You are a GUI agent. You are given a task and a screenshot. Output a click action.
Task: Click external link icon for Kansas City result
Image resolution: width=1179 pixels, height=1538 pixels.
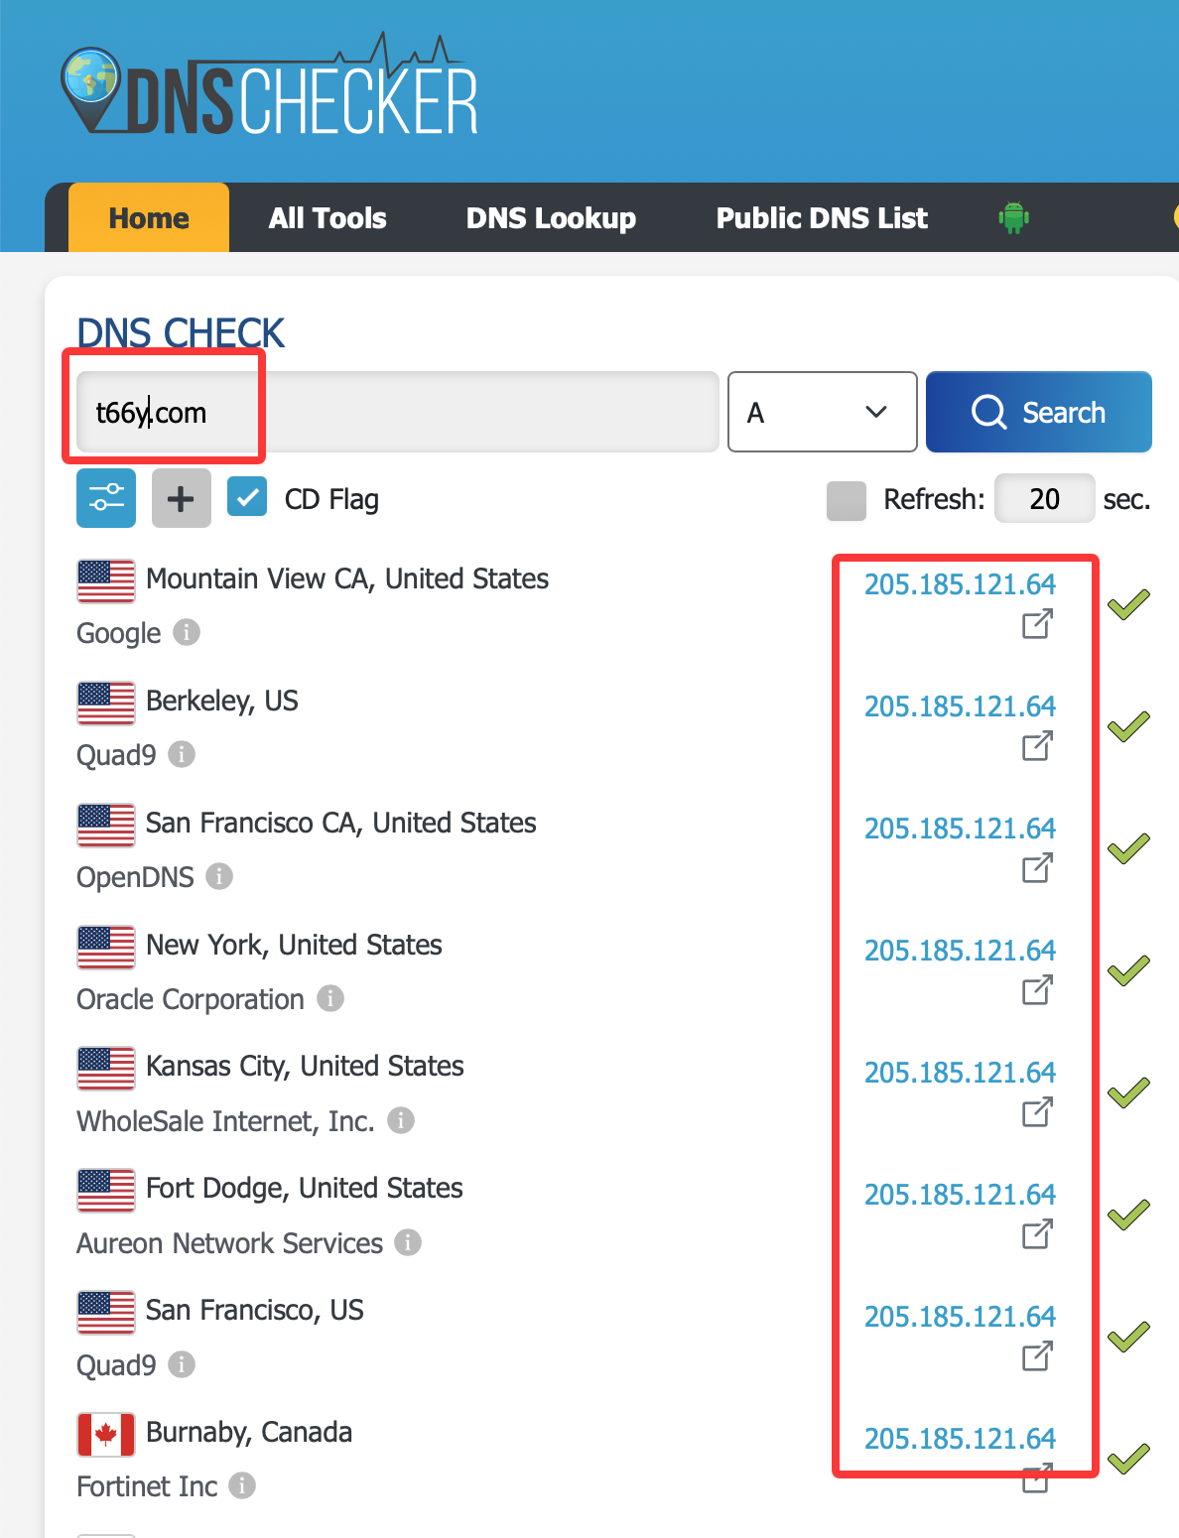coord(1037,1112)
